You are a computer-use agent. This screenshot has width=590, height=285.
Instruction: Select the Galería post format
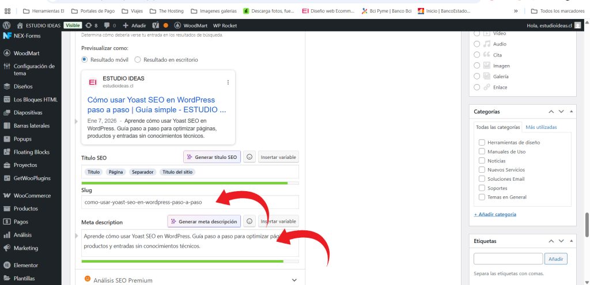click(477, 77)
